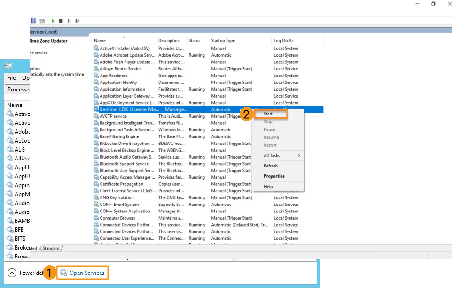Open the File menu in Task Manager
Image resolution: width=452 pixels, height=288 pixels.
coord(11,78)
